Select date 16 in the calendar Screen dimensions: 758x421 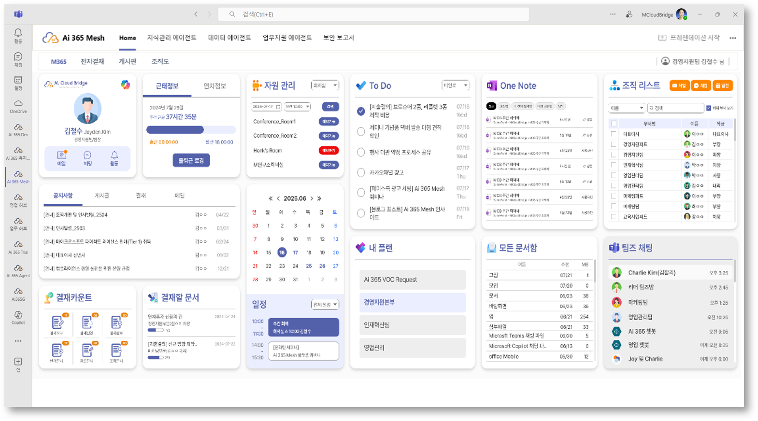(x=282, y=253)
